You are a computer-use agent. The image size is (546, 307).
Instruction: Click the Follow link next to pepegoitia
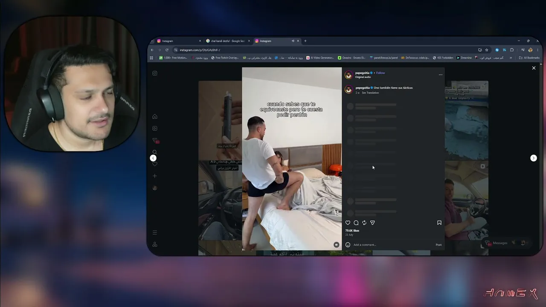pyautogui.click(x=380, y=73)
